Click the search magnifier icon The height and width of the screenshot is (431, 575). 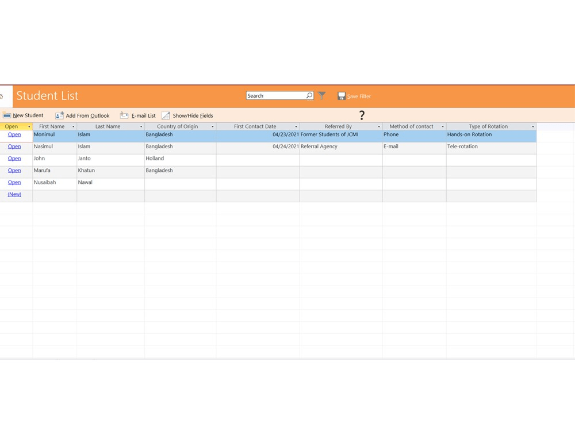coord(309,95)
